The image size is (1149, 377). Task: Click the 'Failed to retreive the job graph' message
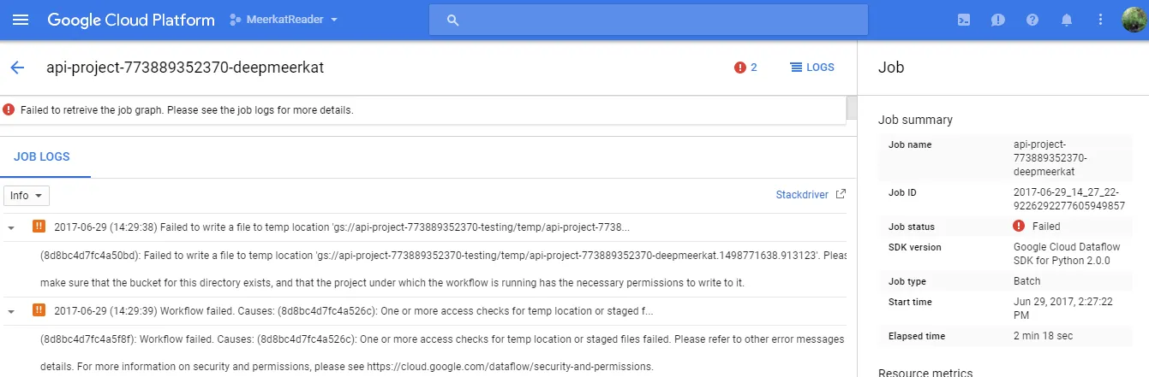point(187,110)
